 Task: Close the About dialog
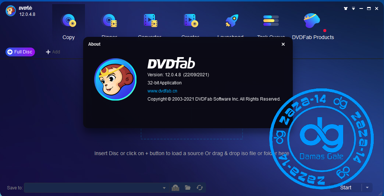click(283, 44)
